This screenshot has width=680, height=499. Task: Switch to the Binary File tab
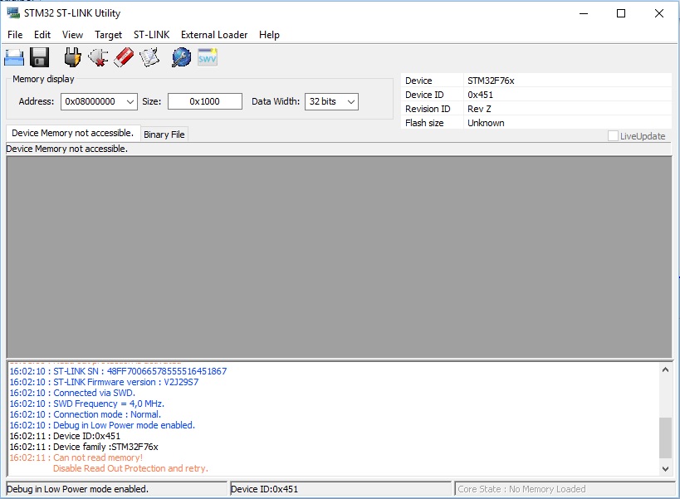tap(164, 135)
